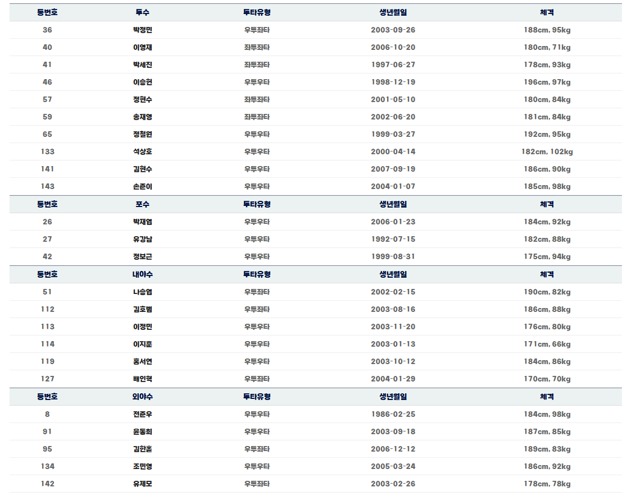The width and height of the screenshot is (627, 501).
Task: Select outfielder 전준우
Action: [x=142, y=415]
